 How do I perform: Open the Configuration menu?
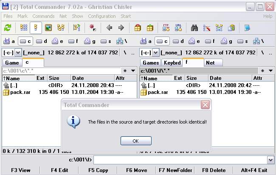click(x=101, y=16)
